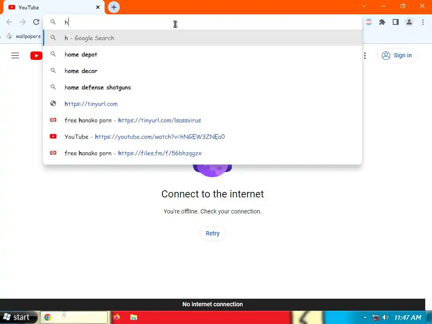Image resolution: width=432 pixels, height=324 pixels.
Task: Click the browser forward arrow
Action: point(23,22)
